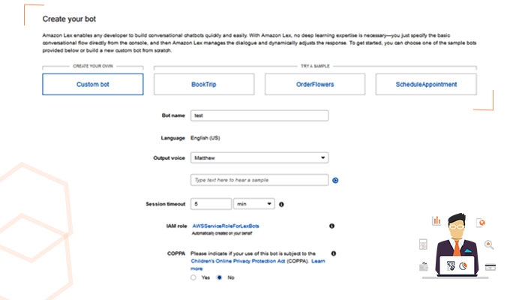
Task: Choose the BookTrip sample bot
Action: (204, 85)
